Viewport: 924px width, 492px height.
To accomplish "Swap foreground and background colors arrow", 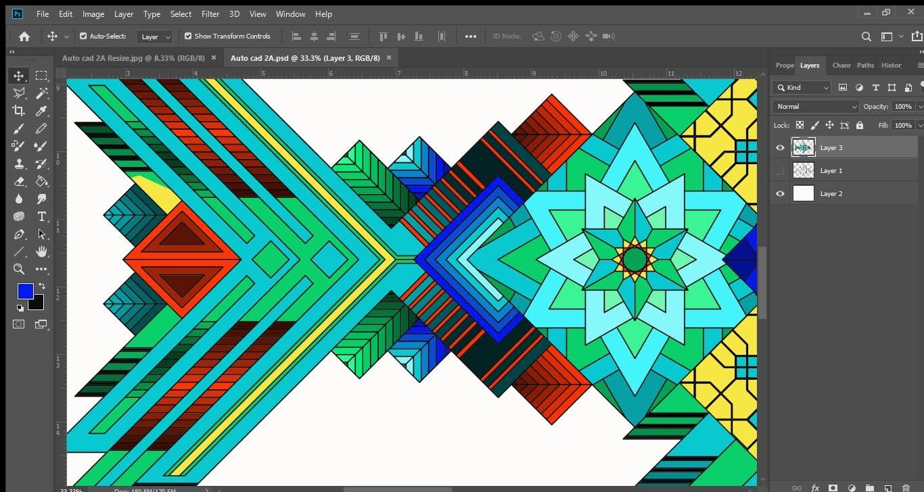I will (x=42, y=286).
